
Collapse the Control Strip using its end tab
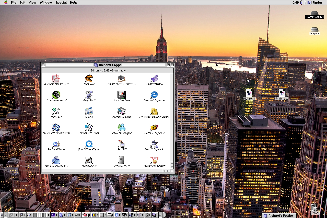click(x=164, y=215)
